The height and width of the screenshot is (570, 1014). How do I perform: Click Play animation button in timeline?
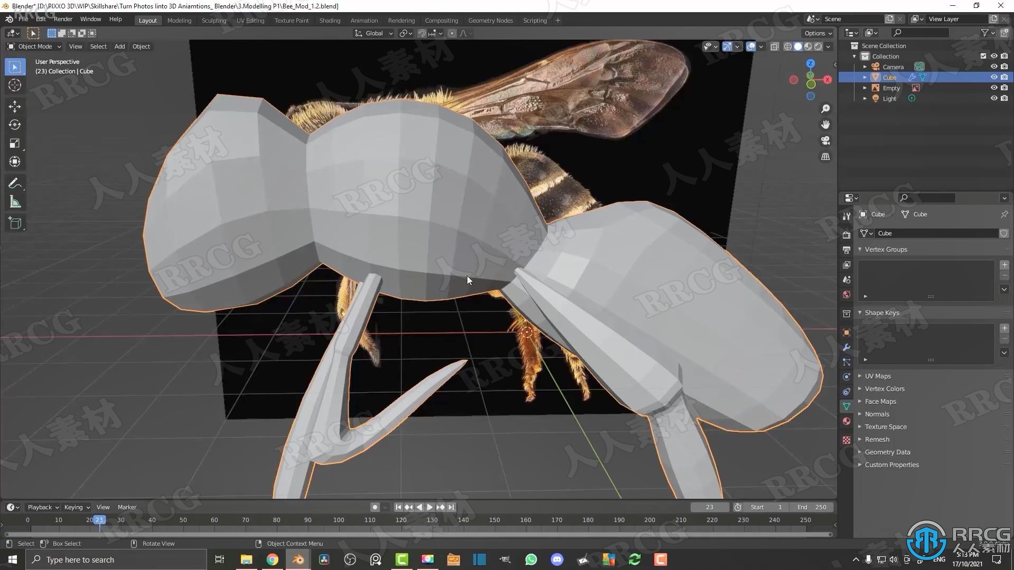coord(430,507)
